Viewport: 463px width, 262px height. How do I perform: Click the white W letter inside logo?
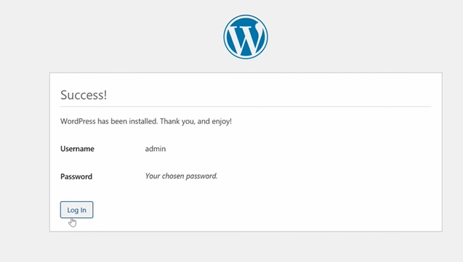(x=246, y=39)
